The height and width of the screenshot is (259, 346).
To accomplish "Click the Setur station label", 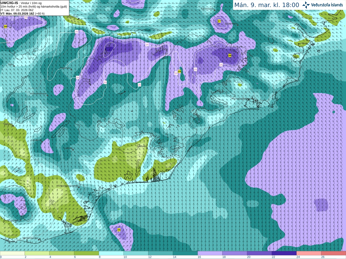I will click(x=11, y=64).
